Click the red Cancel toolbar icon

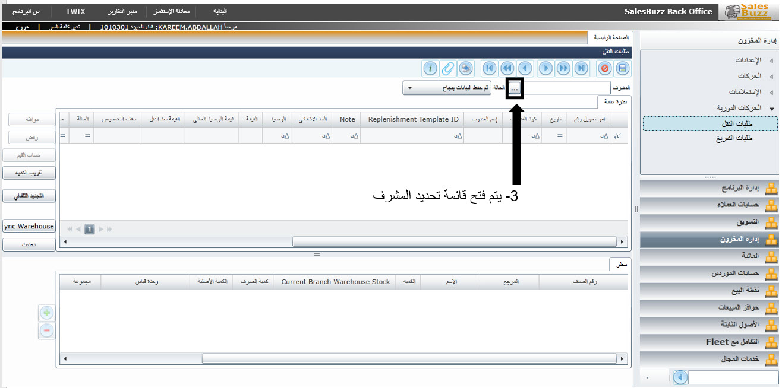point(605,68)
